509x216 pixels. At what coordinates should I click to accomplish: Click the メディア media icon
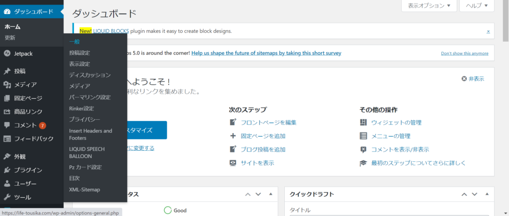[7, 84]
